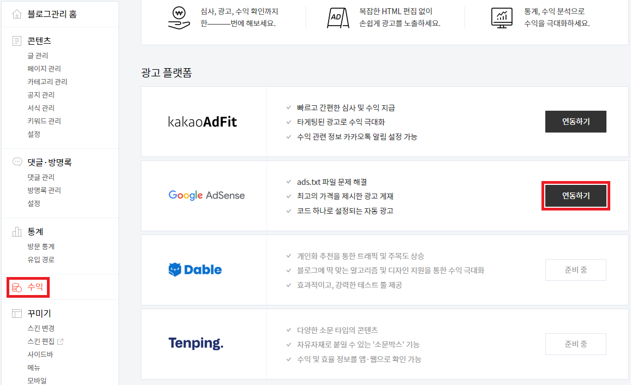Go to 글 관리
Screen dimensions: 631x385
tap(38, 56)
